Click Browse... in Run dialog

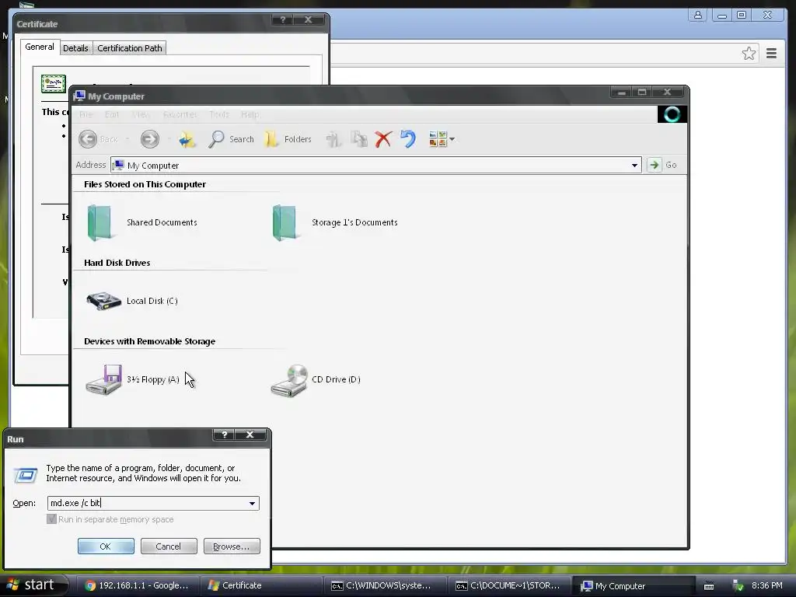click(x=232, y=546)
